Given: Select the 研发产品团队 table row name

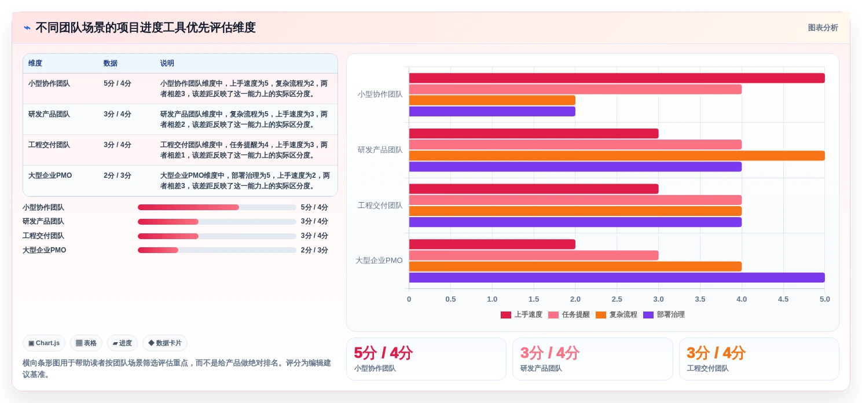Looking at the screenshot, I should tap(49, 114).
